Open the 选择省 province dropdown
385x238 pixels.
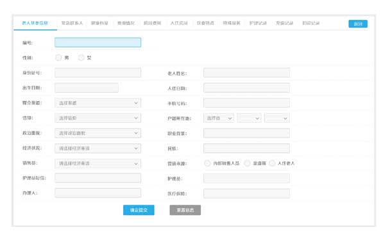219,118
